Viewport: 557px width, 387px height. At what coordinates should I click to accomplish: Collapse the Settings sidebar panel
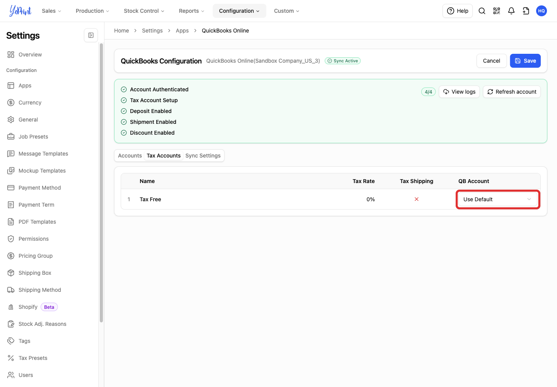pyautogui.click(x=91, y=35)
